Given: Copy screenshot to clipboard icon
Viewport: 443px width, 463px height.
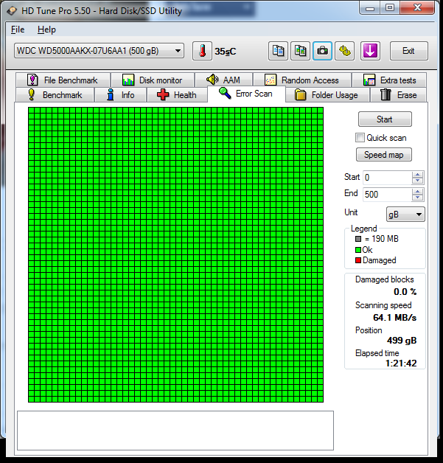Looking at the screenshot, I should coord(300,51).
